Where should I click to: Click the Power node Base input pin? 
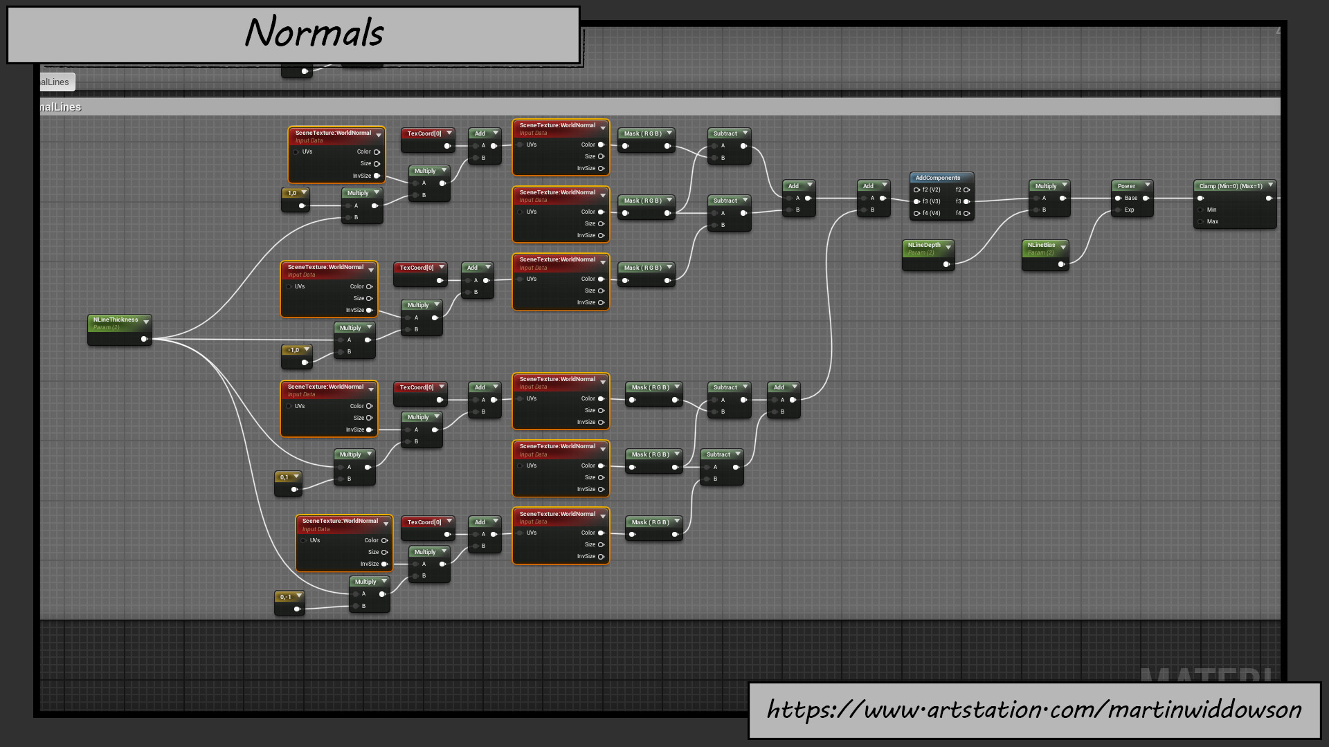coord(1118,198)
